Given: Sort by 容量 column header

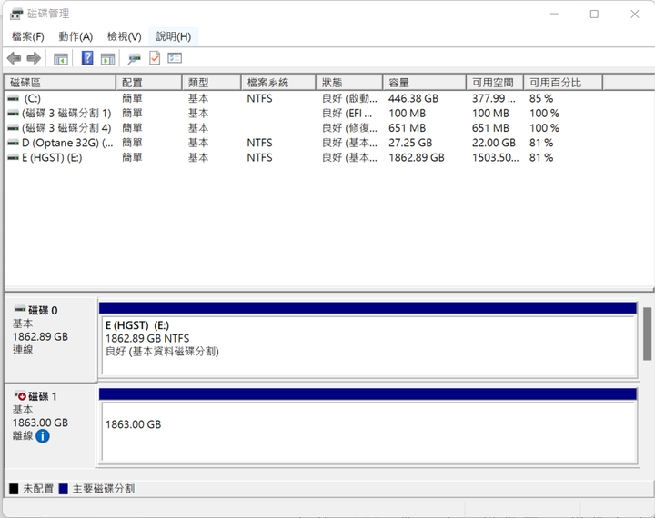Looking at the screenshot, I should [425, 83].
